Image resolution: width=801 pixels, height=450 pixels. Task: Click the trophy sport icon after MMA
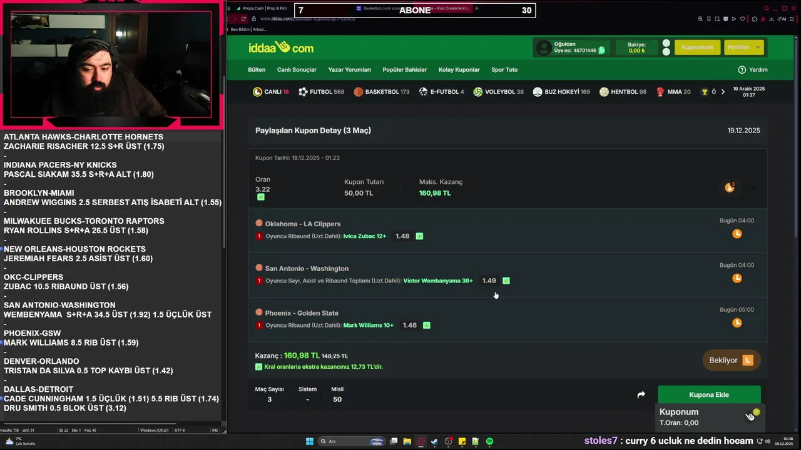pyautogui.click(x=705, y=92)
